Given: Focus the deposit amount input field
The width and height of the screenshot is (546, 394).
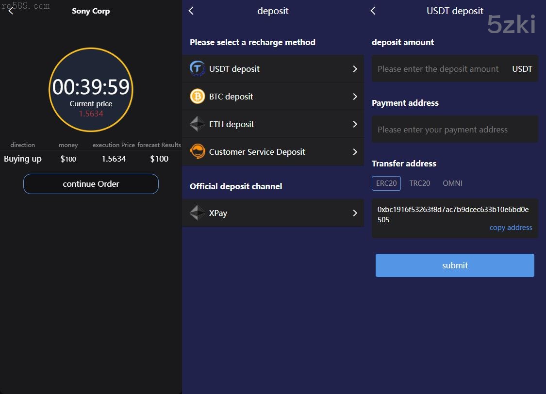Looking at the screenshot, I should click(x=438, y=69).
